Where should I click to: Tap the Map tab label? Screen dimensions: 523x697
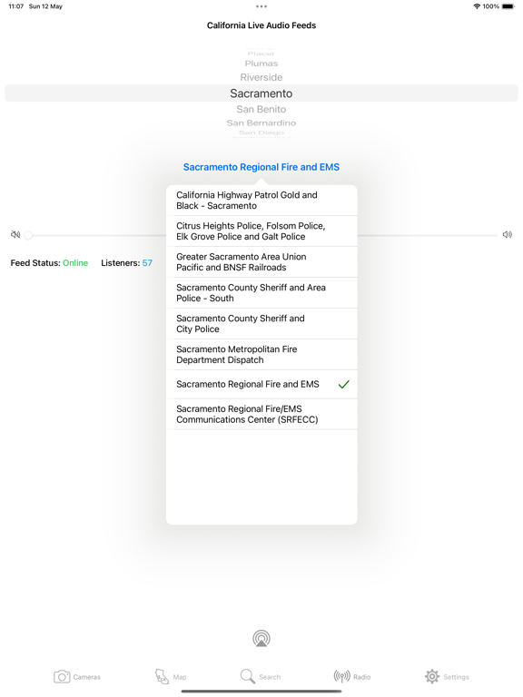180,677
